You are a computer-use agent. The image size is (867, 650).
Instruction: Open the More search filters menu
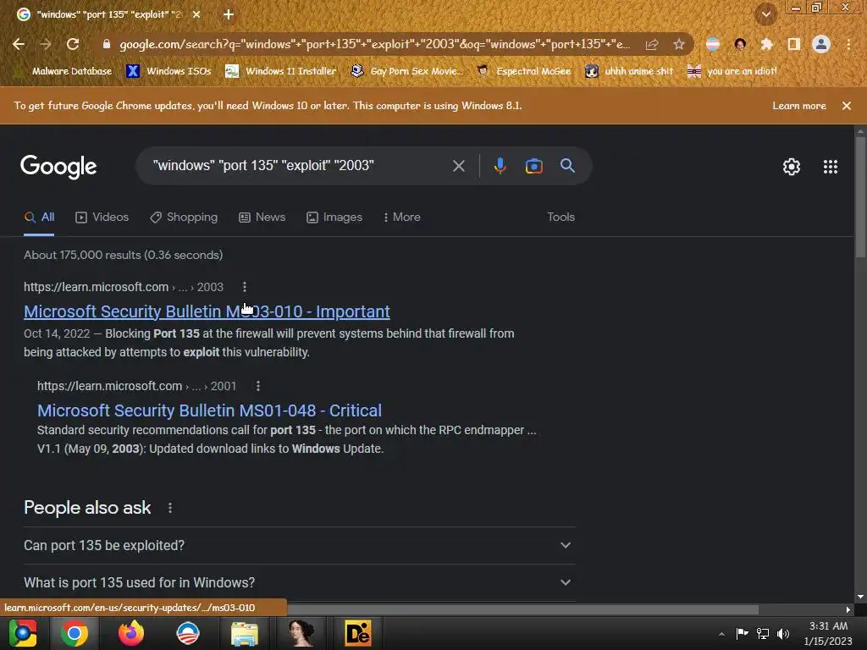402,218
